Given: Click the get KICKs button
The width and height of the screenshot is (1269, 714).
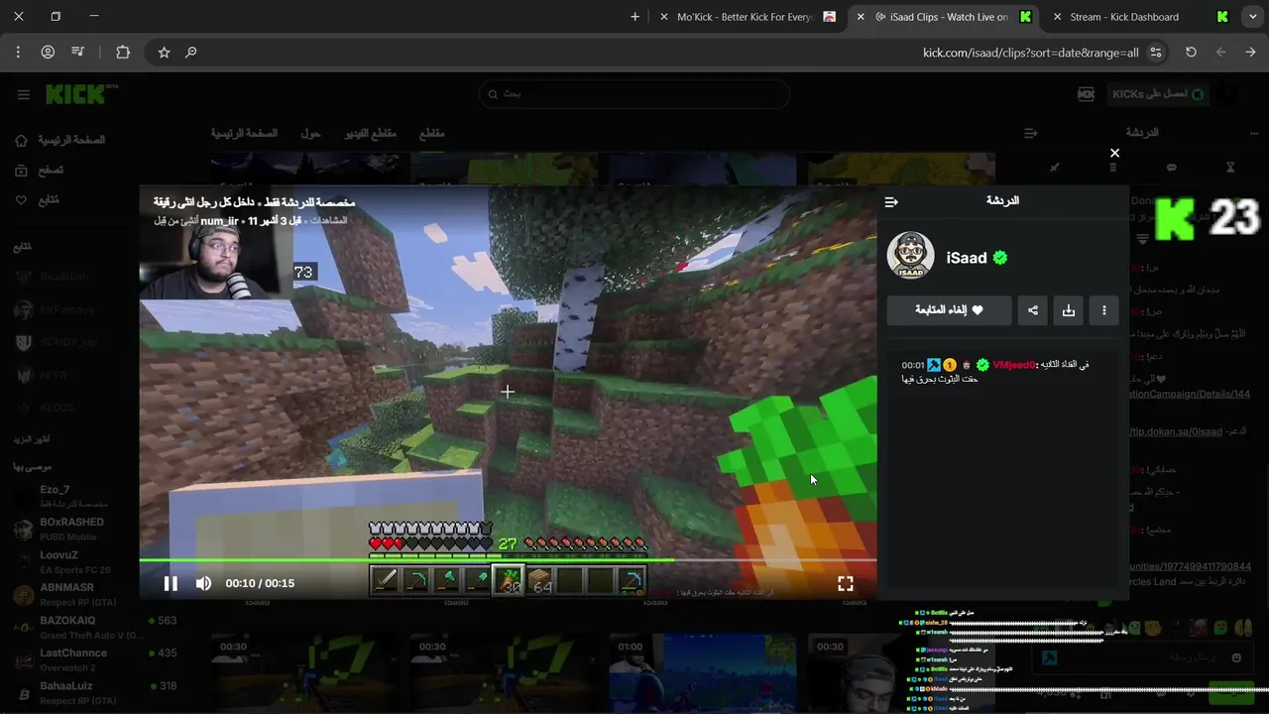Looking at the screenshot, I should 1158,94.
